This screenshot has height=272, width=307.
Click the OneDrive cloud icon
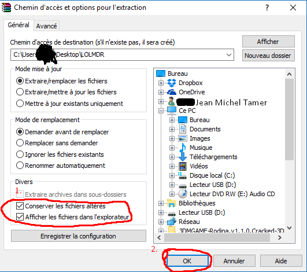172,92
